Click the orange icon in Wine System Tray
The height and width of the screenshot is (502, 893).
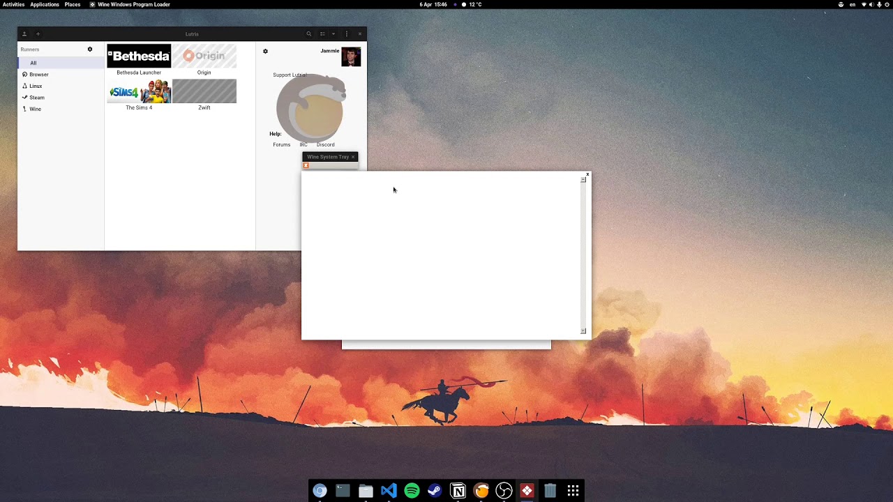tap(306, 166)
